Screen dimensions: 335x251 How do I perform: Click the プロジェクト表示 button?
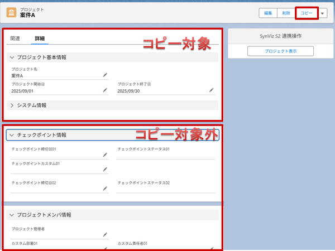[x=280, y=51]
